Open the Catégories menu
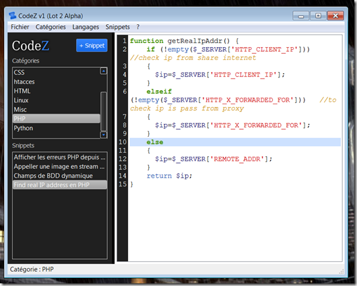 51,27
